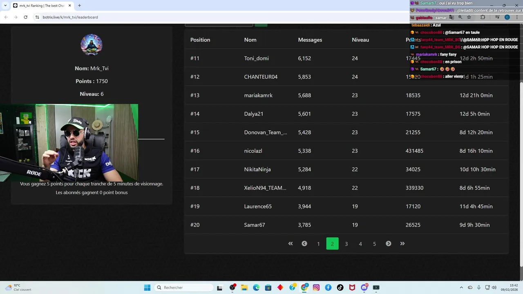This screenshot has width=523, height=294.
Task: Select player name Dalya21
Action: [x=254, y=114]
